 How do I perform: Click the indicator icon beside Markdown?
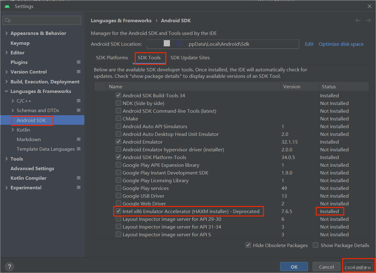pyautogui.click(x=78, y=139)
